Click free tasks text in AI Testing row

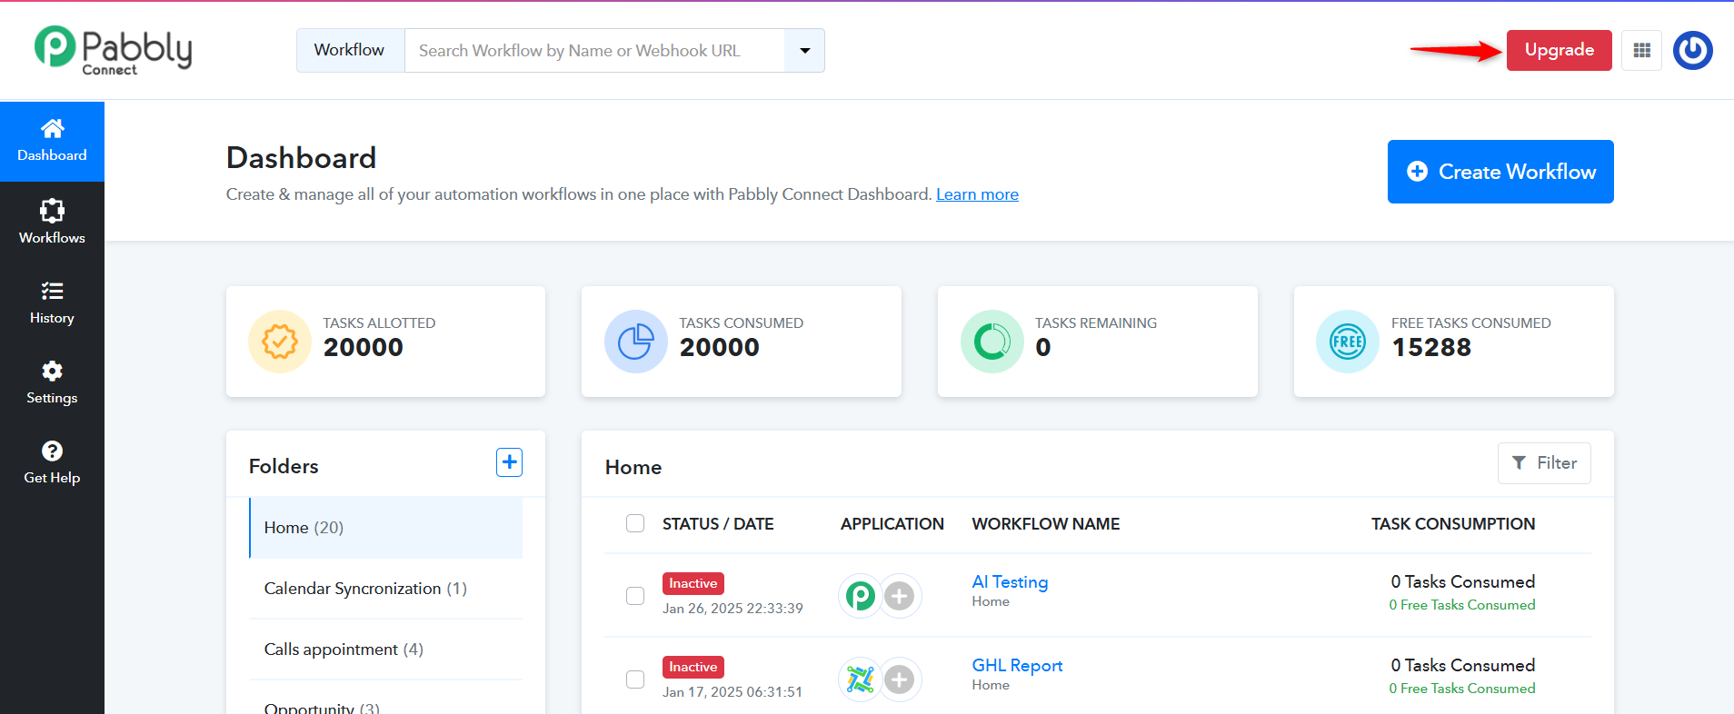click(x=1461, y=605)
